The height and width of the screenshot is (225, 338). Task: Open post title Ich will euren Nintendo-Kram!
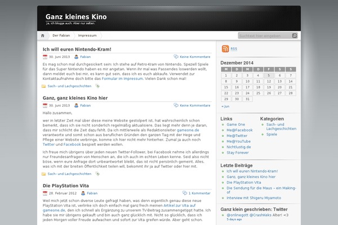[77, 49]
